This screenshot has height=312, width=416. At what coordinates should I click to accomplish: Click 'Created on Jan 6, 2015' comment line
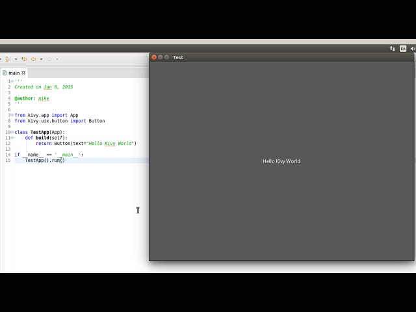pyautogui.click(x=44, y=87)
